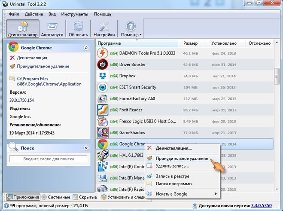This screenshot has width=283, height=211.
Task: Open the Действие menu
Action: (x=34, y=14)
